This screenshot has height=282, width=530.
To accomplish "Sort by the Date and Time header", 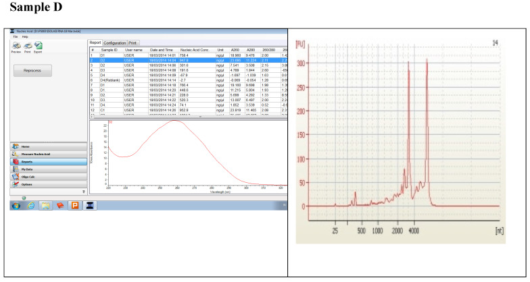I will pyautogui.click(x=161, y=50).
